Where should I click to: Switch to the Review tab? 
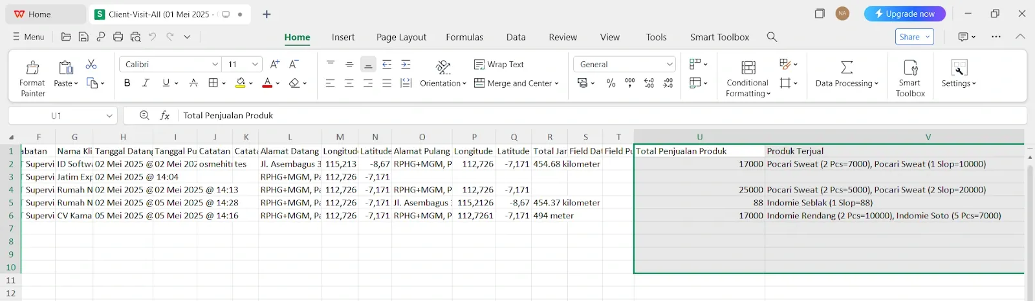[563, 37]
